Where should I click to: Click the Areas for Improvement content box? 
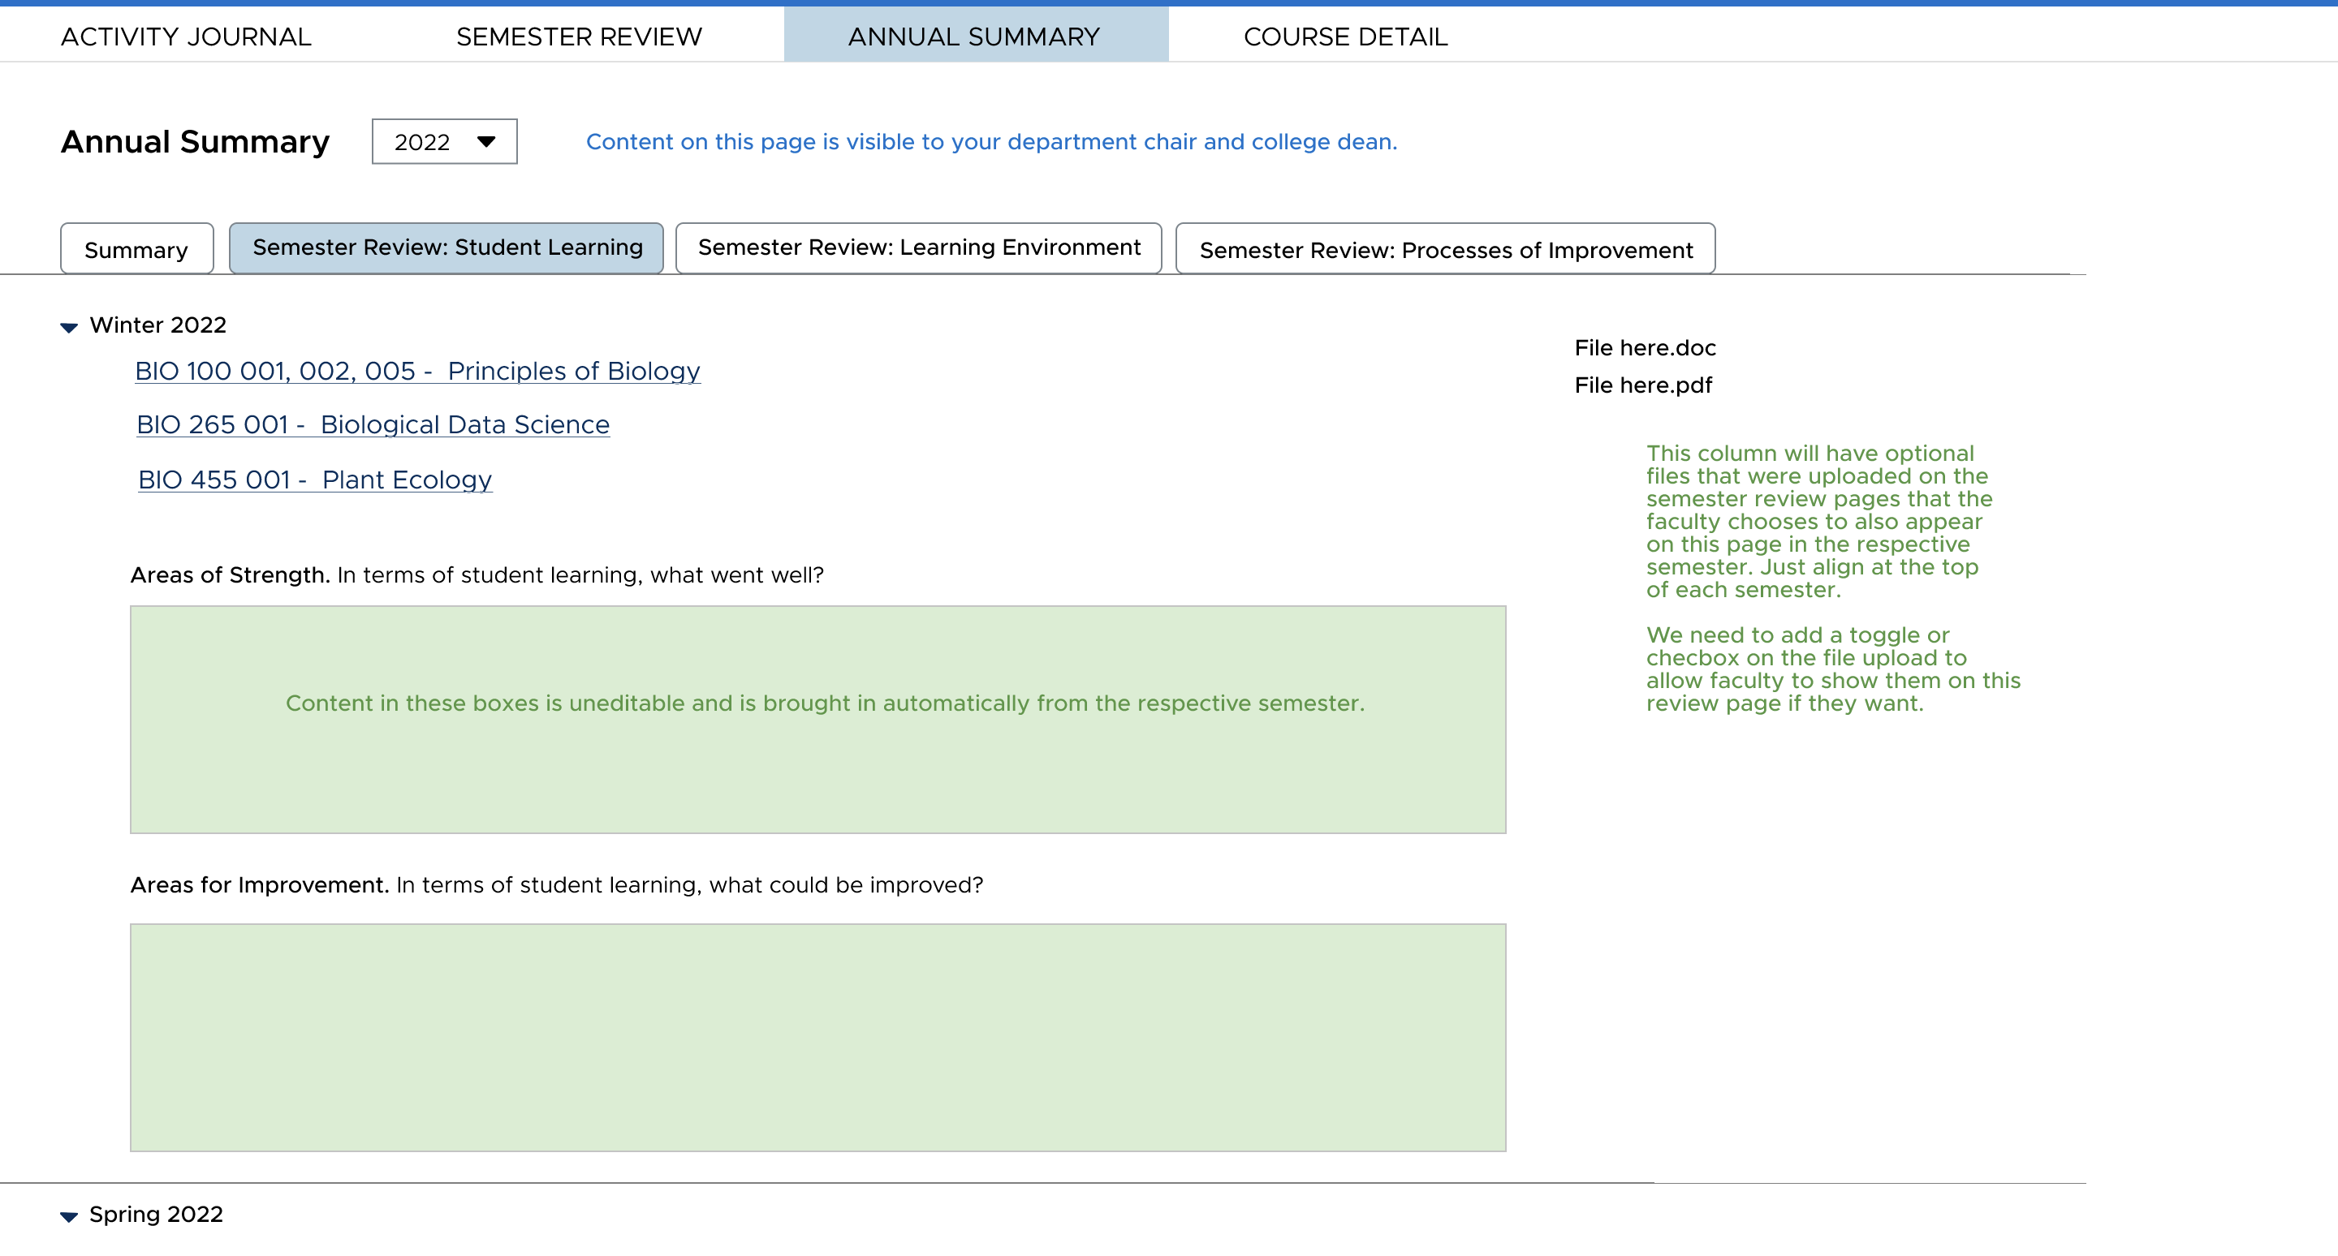[817, 1038]
